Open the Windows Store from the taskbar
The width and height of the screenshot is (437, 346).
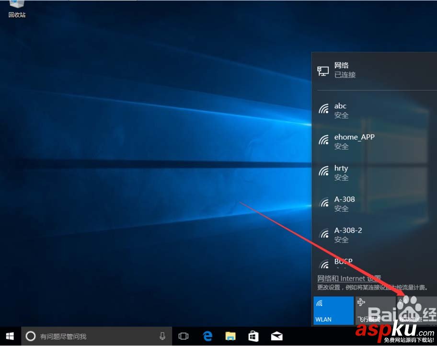coord(253,336)
